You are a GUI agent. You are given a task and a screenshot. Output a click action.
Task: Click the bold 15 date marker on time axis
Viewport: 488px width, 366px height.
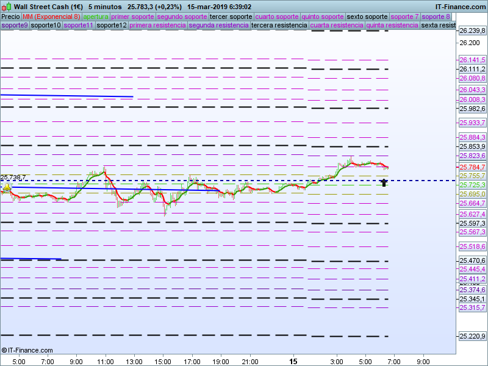coord(293,361)
